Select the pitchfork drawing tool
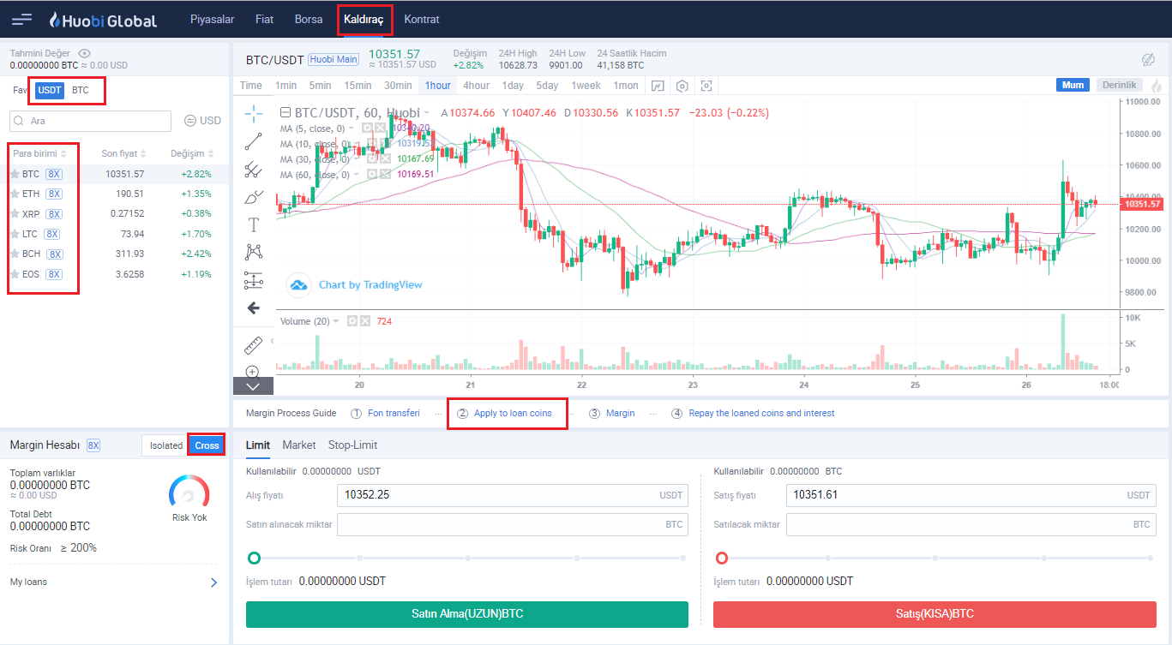The height and width of the screenshot is (645, 1172). pos(253,170)
